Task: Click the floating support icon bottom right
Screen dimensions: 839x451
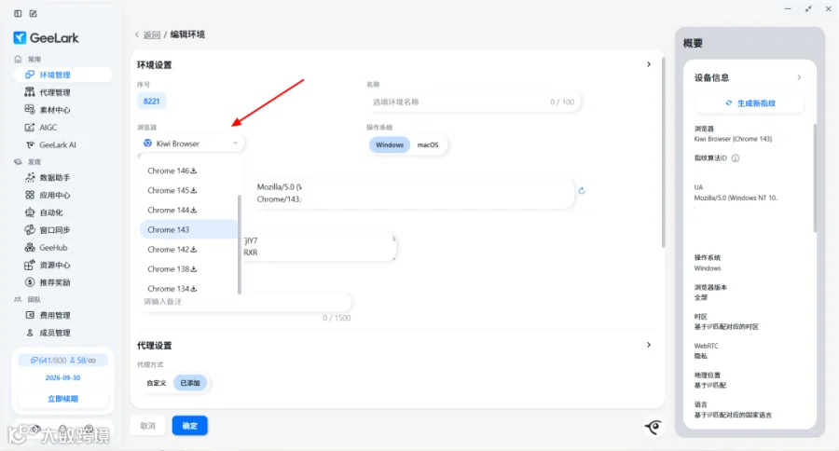Action: (x=653, y=427)
